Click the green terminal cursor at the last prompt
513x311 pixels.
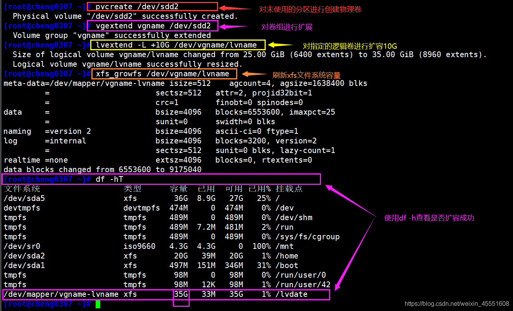98,304
